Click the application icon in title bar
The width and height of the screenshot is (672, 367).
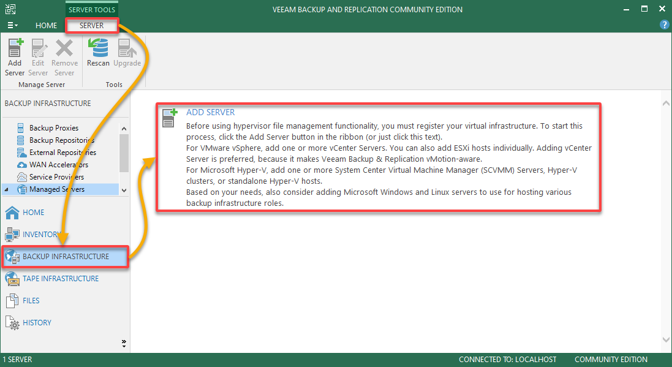(10, 9)
